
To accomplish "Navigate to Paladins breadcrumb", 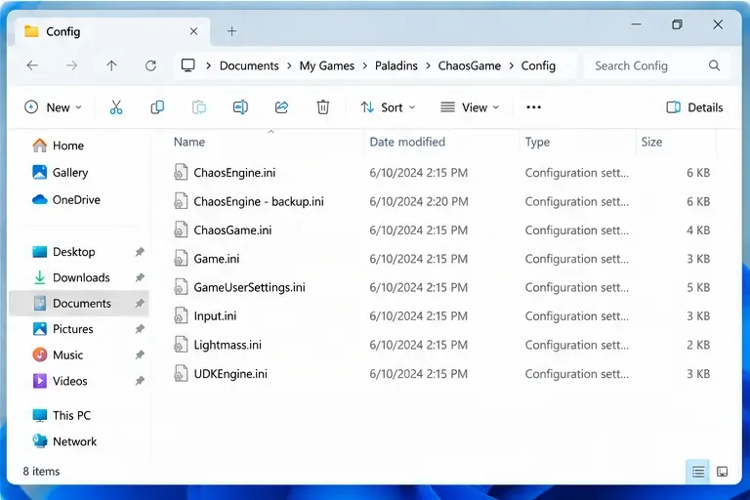I will (396, 65).
